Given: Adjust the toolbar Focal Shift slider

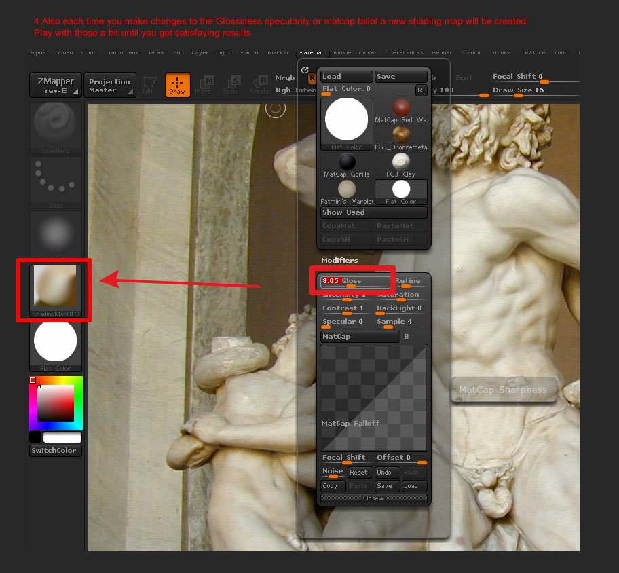Looking at the screenshot, I should [x=536, y=77].
